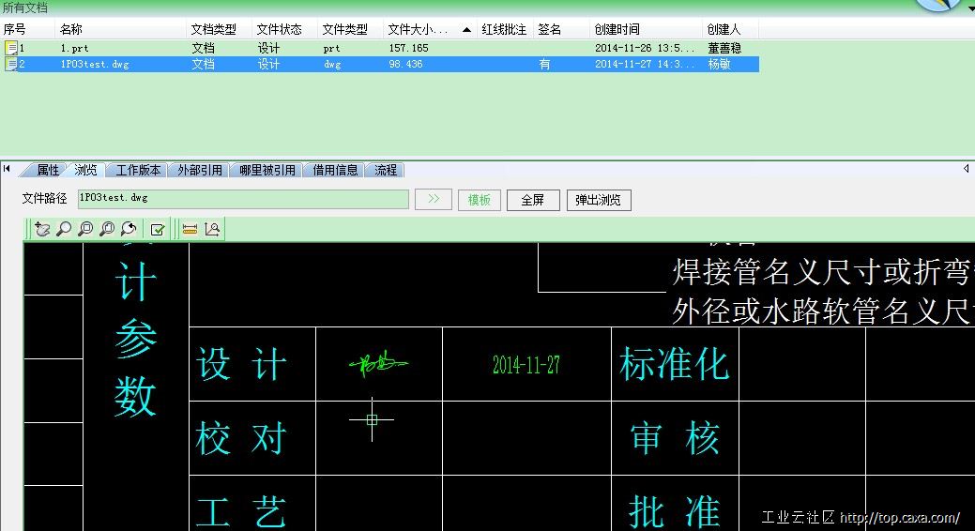This screenshot has width=975, height=531.
Task: Click the small arrow at tab strip's right end
Action: pyautogui.click(x=966, y=169)
